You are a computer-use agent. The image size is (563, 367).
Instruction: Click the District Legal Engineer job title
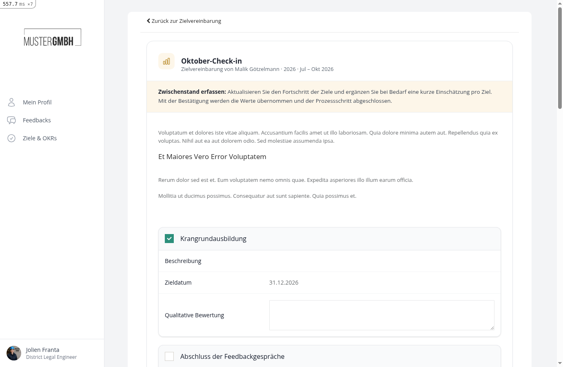(51, 357)
